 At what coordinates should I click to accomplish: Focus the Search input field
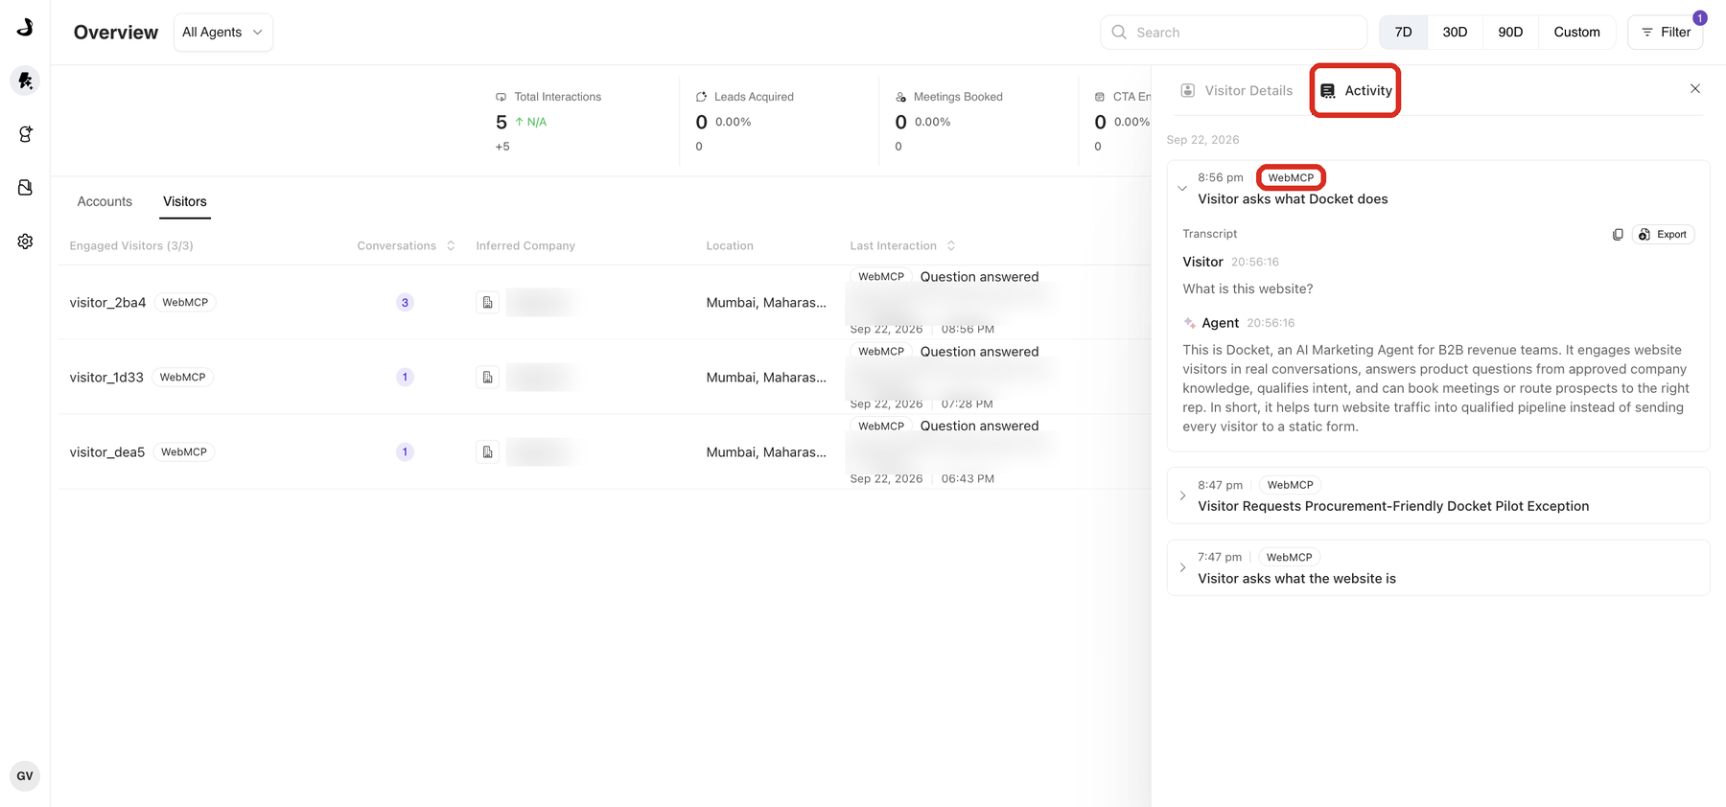1234,33
